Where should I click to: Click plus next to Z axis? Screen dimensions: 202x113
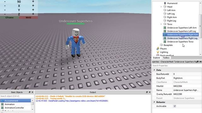coord(33,14)
